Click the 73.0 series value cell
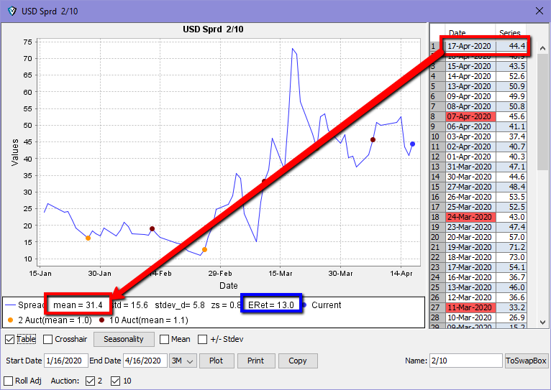Viewport: 551px width, 390px height. [x=511, y=257]
